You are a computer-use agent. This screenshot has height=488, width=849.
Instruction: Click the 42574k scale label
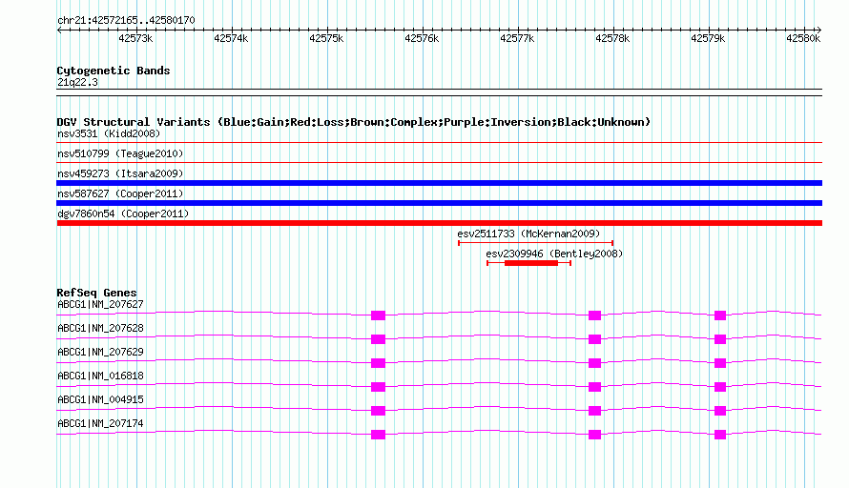tap(231, 38)
